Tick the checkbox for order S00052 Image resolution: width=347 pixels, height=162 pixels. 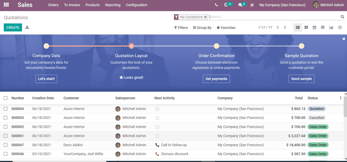click(x=6, y=127)
